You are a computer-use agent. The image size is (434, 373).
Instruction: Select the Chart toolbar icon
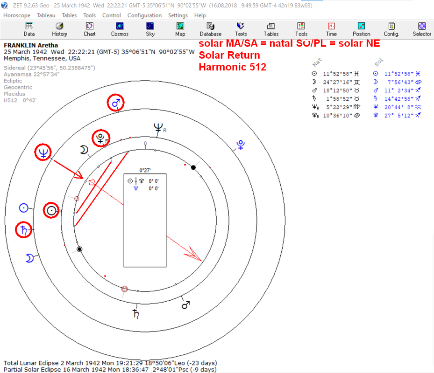(89, 29)
